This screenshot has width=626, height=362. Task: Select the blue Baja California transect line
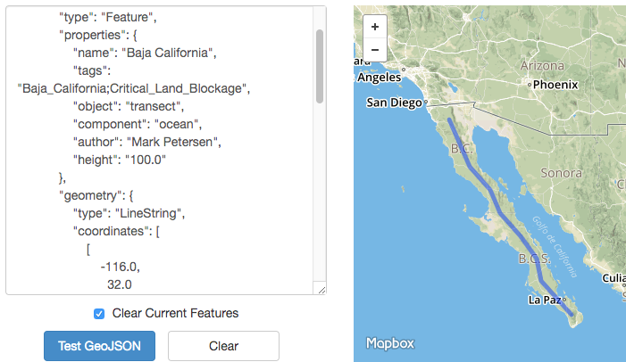point(498,212)
